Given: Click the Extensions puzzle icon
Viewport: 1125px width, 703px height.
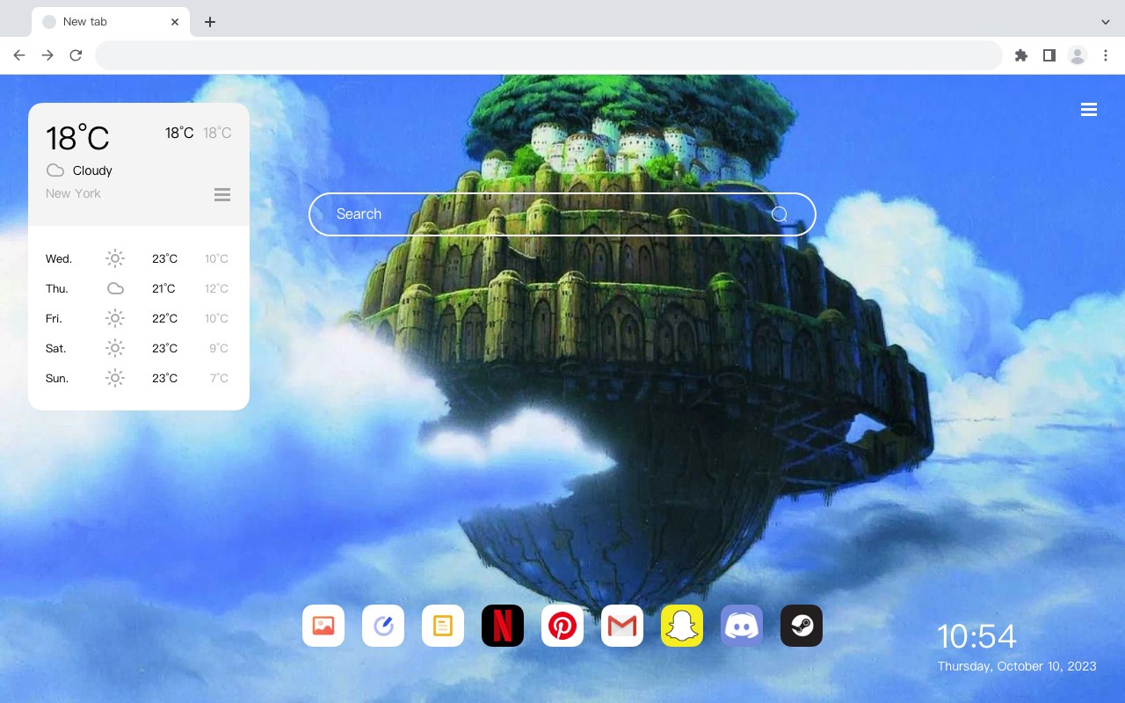Looking at the screenshot, I should click(1020, 55).
